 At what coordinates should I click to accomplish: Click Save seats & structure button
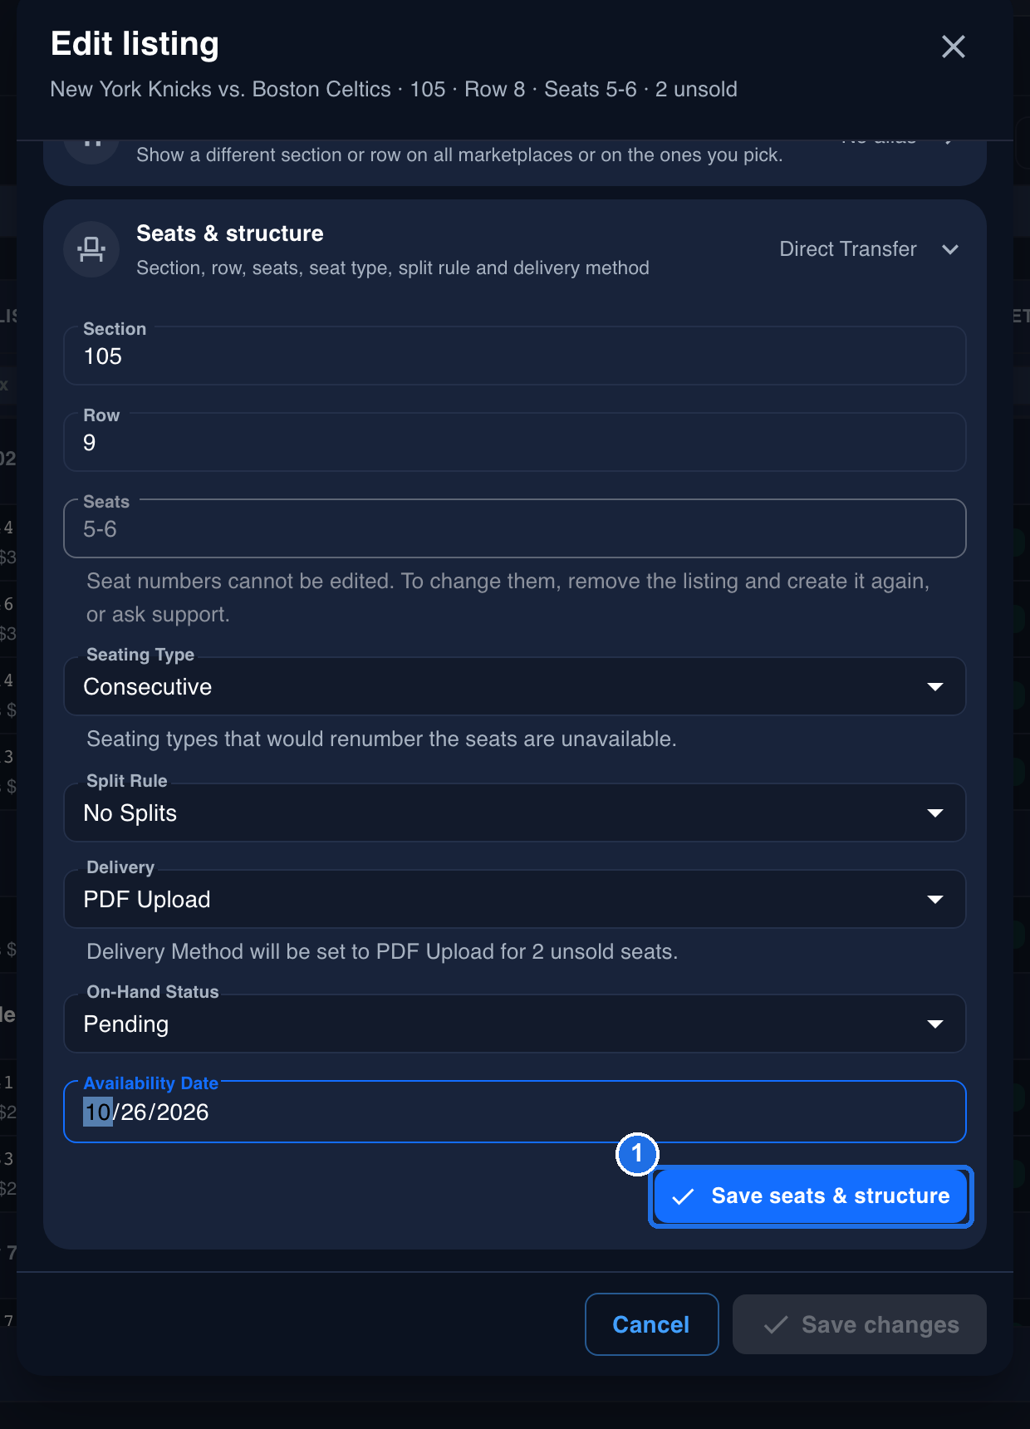click(811, 1196)
